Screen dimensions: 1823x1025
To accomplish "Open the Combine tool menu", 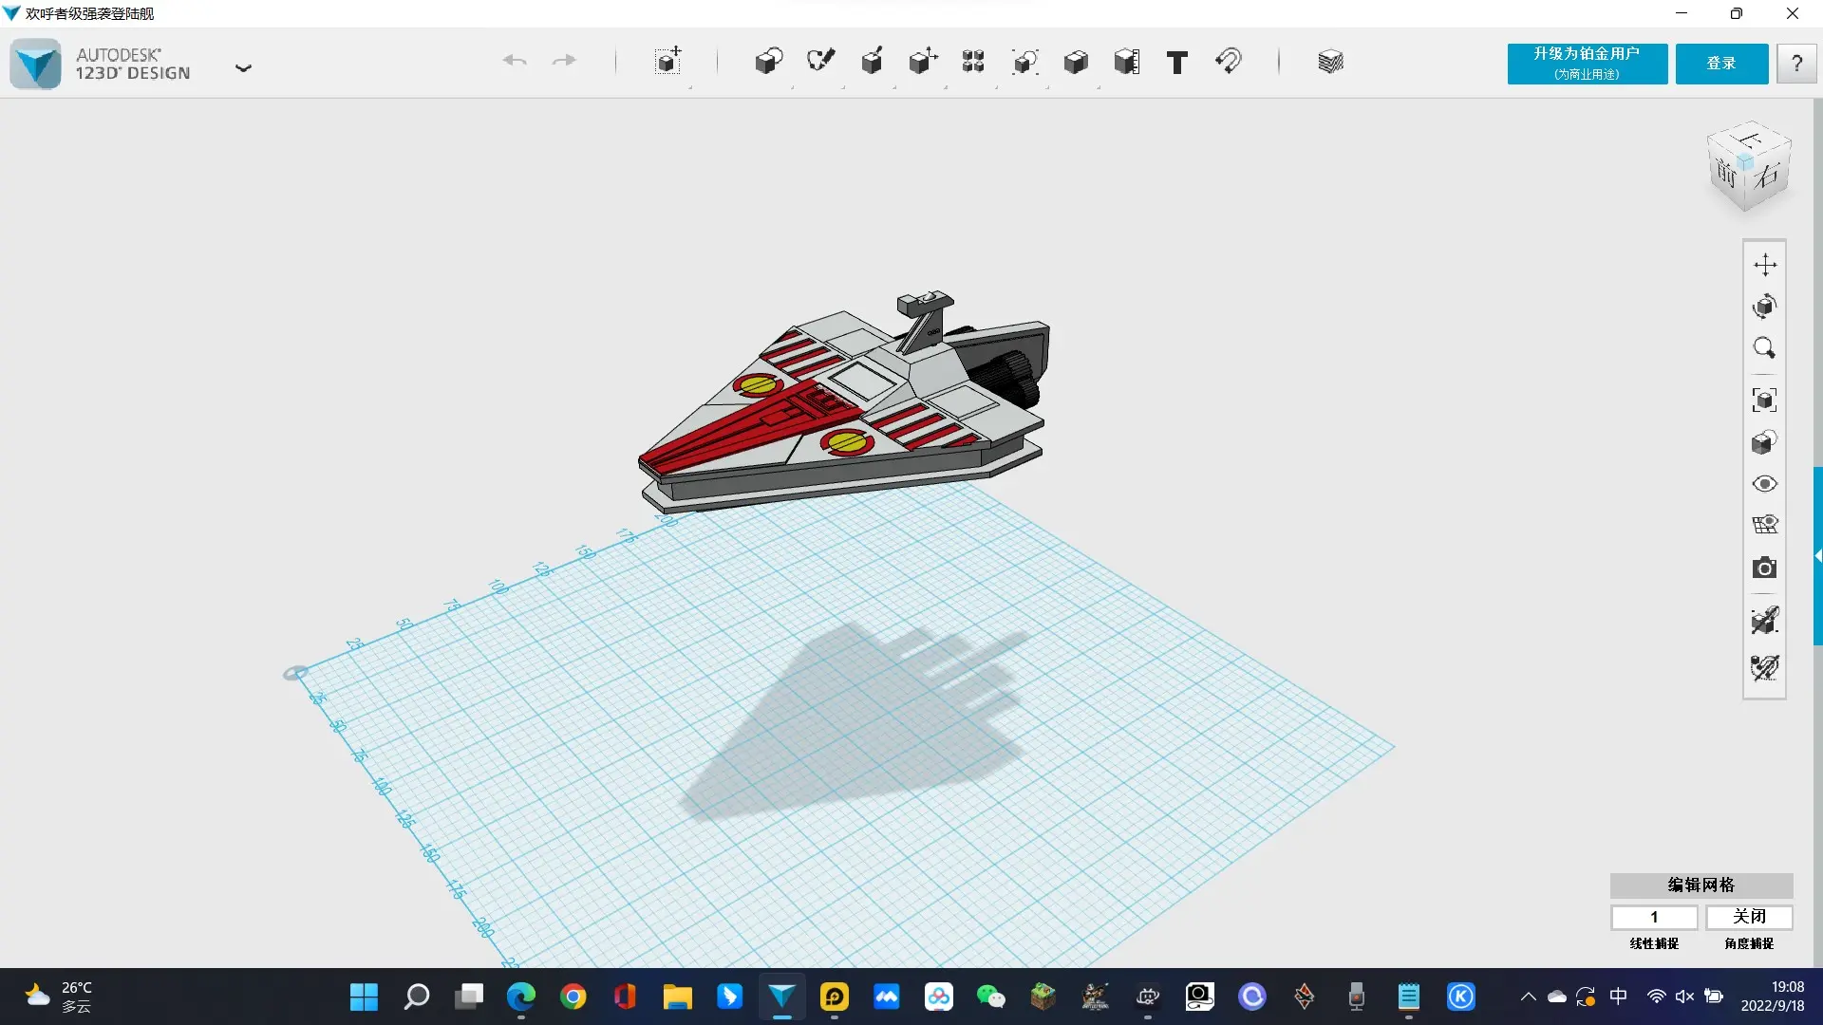I will tap(1076, 62).
